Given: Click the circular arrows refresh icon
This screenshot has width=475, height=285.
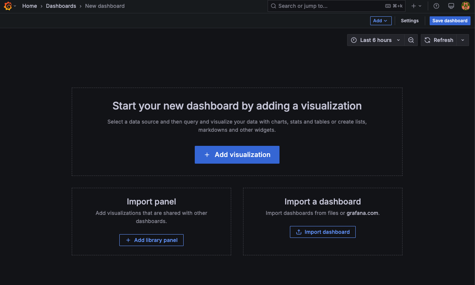Looking at the screenshot, I should (x=427, y=40).
